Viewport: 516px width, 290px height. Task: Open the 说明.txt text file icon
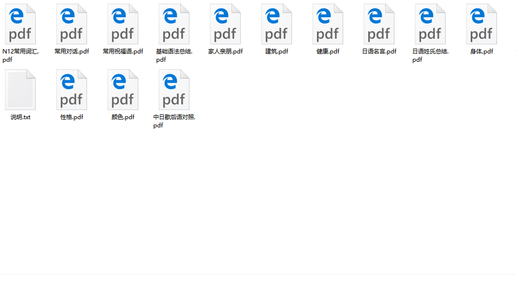point(20,89)
